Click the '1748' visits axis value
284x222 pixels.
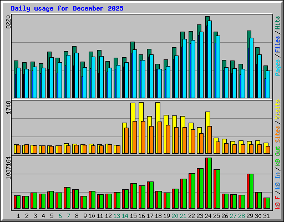click(x=8, y=107)
